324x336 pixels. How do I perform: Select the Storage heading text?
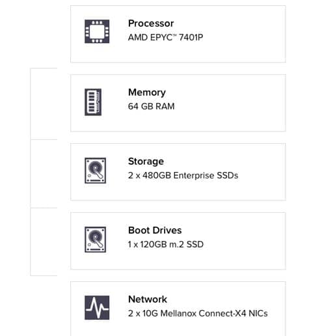coord(146,161)
